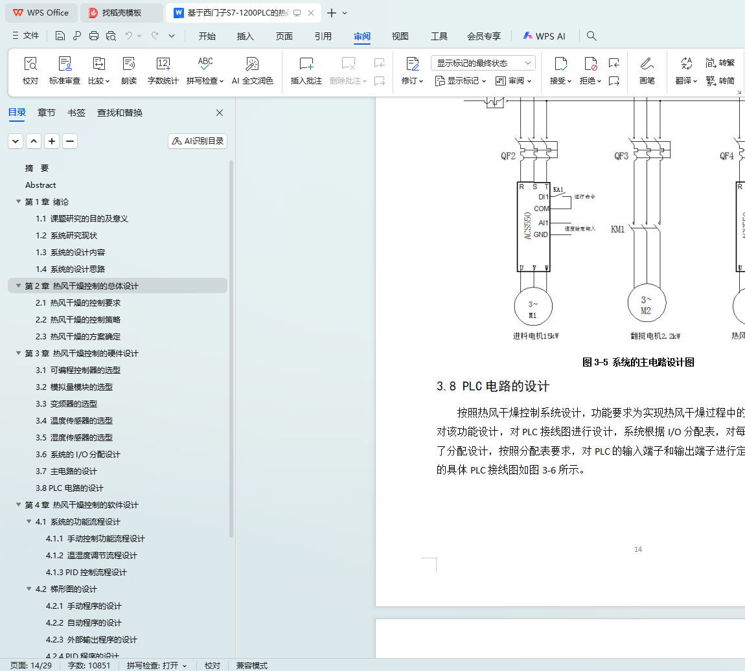Click outline panel vertical scrollbar

tap(231, 349)
